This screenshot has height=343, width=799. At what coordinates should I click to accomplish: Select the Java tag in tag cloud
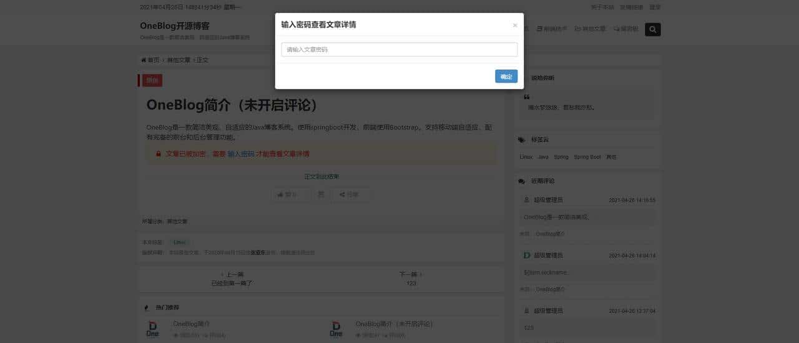tap(543, 157)
